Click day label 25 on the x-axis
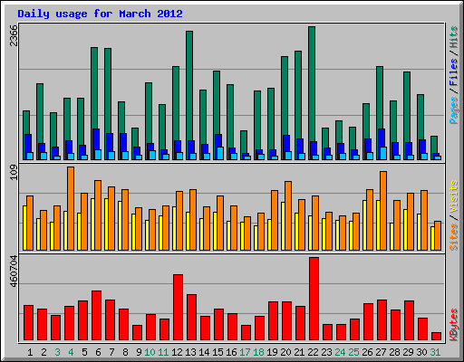 [353, 352]
